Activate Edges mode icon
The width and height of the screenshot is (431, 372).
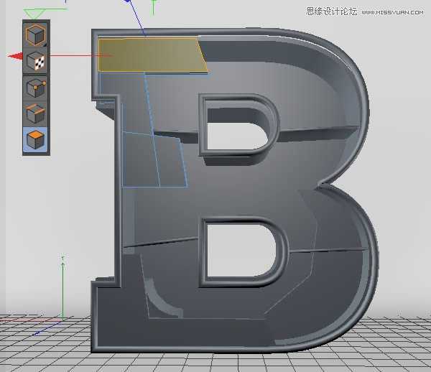[35, 113]
